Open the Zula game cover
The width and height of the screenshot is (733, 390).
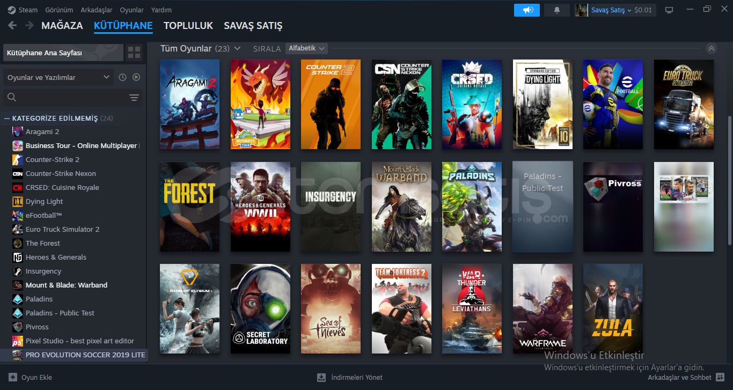613,308
